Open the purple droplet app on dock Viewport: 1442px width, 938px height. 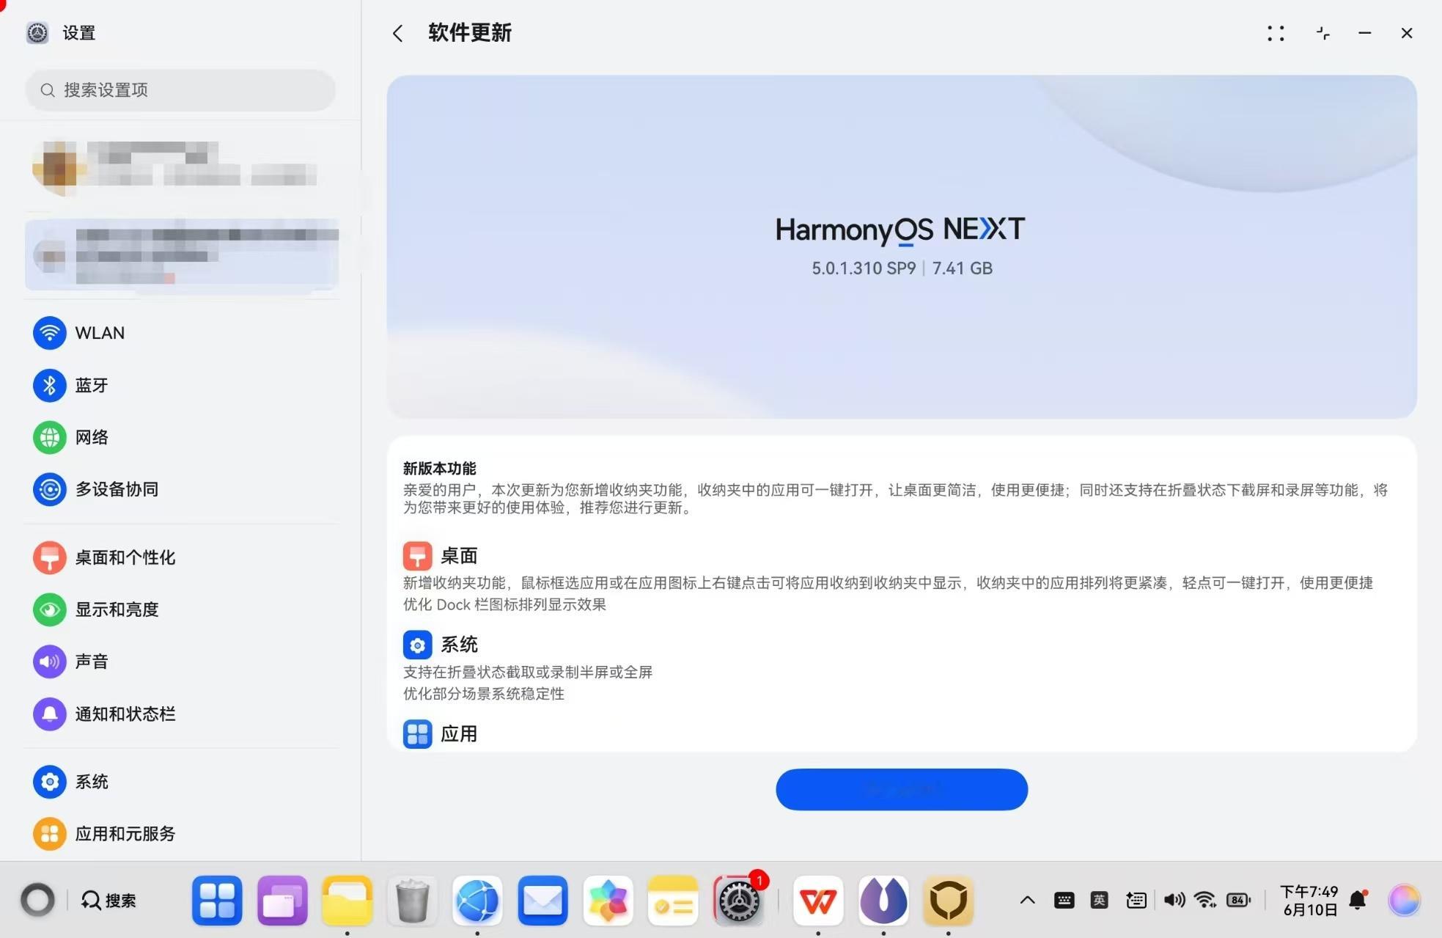pos(883,900)
